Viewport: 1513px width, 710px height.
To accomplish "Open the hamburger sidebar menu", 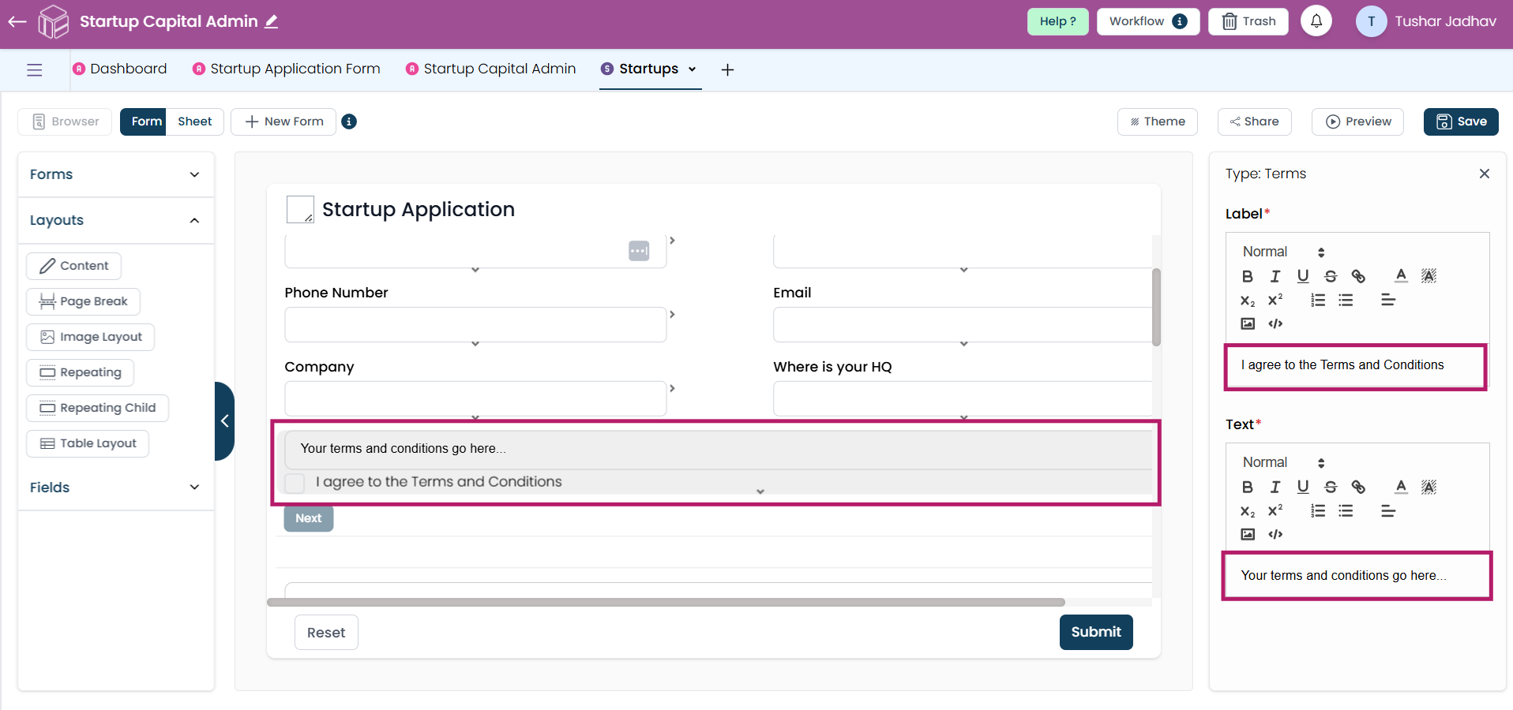I will (x=35, y=69).
